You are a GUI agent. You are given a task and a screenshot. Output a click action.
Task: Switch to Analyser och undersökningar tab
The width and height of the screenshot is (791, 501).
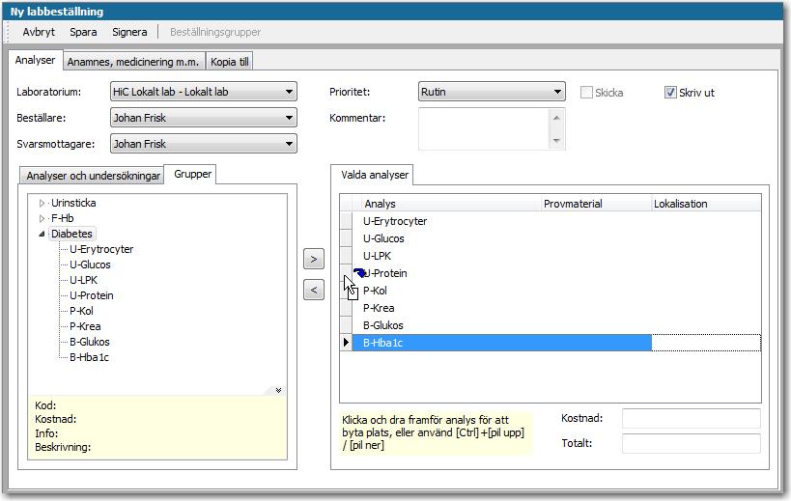coord(93,176)
